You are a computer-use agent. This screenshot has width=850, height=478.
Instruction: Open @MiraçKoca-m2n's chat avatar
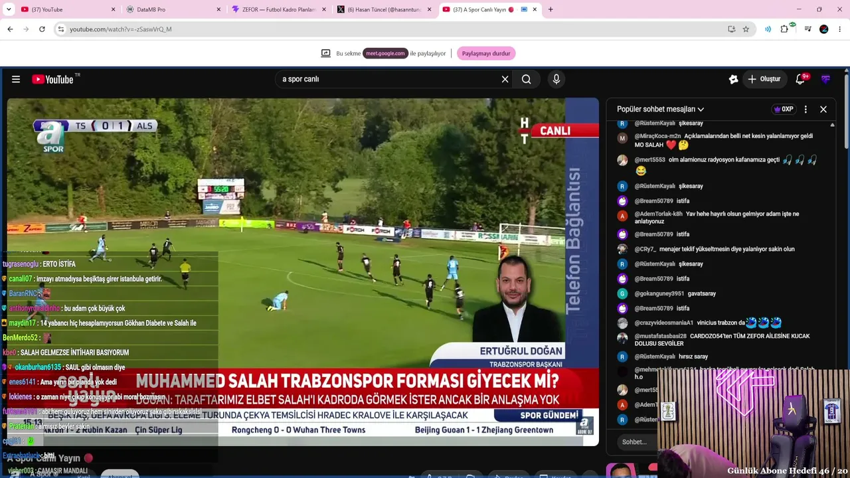click(x=622, y=138)
